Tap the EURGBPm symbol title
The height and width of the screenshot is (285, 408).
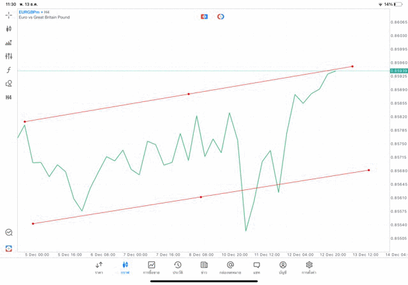(x=30, y=11)
